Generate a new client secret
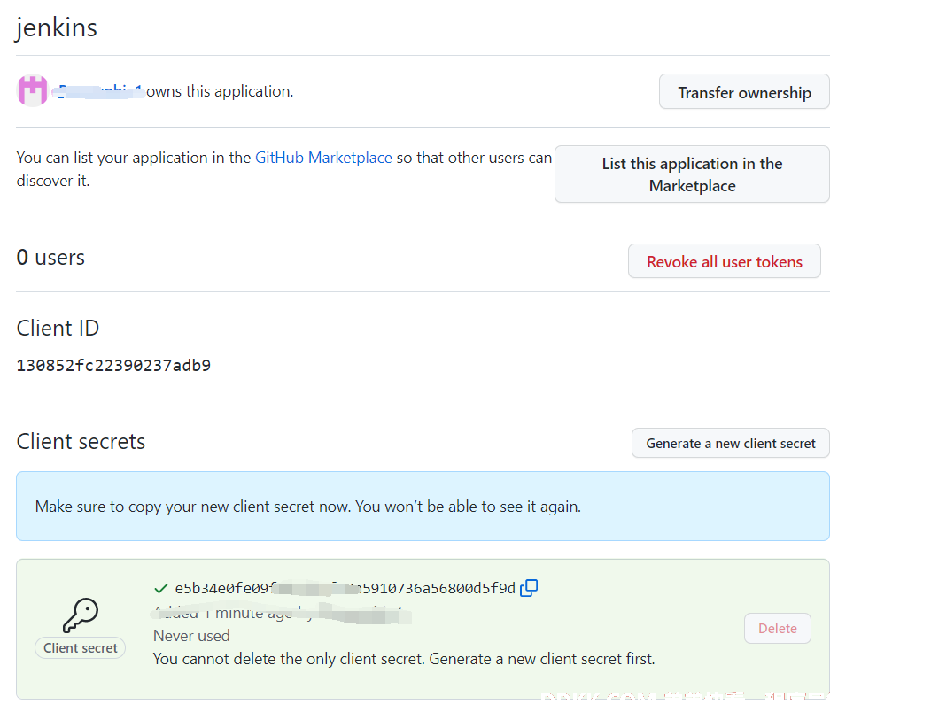 tap(730, 443)
